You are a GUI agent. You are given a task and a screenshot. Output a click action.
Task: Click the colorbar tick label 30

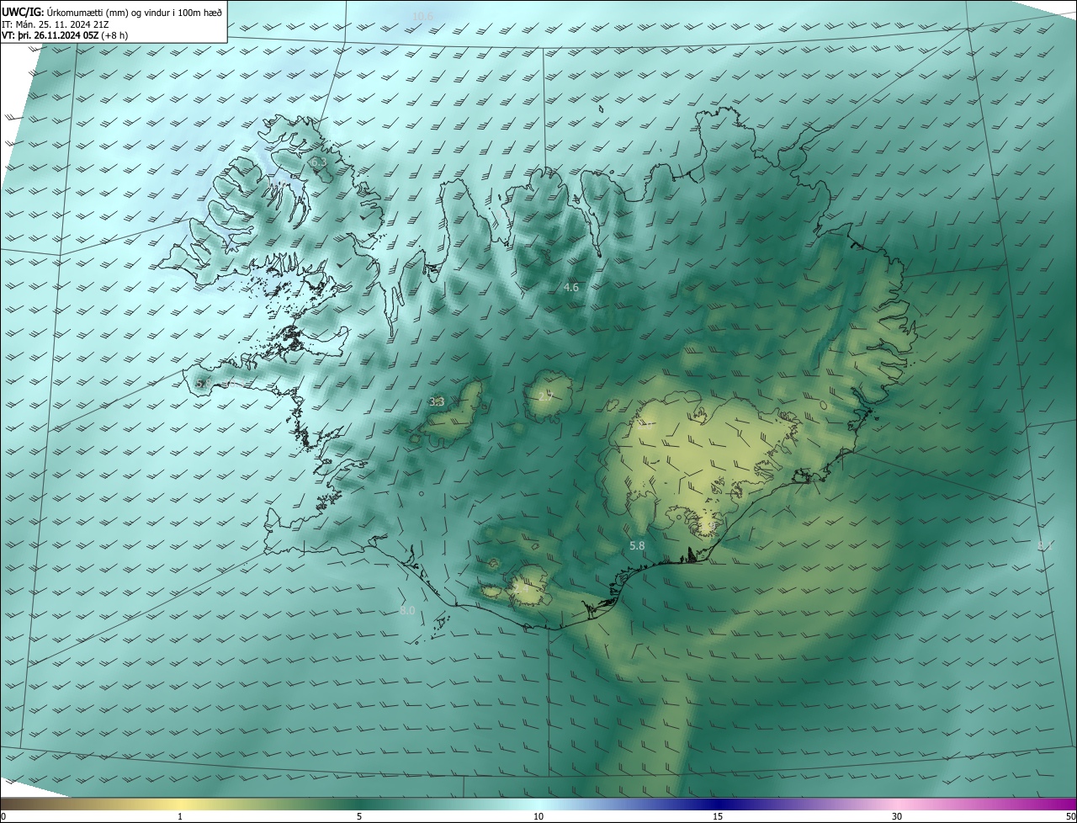897,816
